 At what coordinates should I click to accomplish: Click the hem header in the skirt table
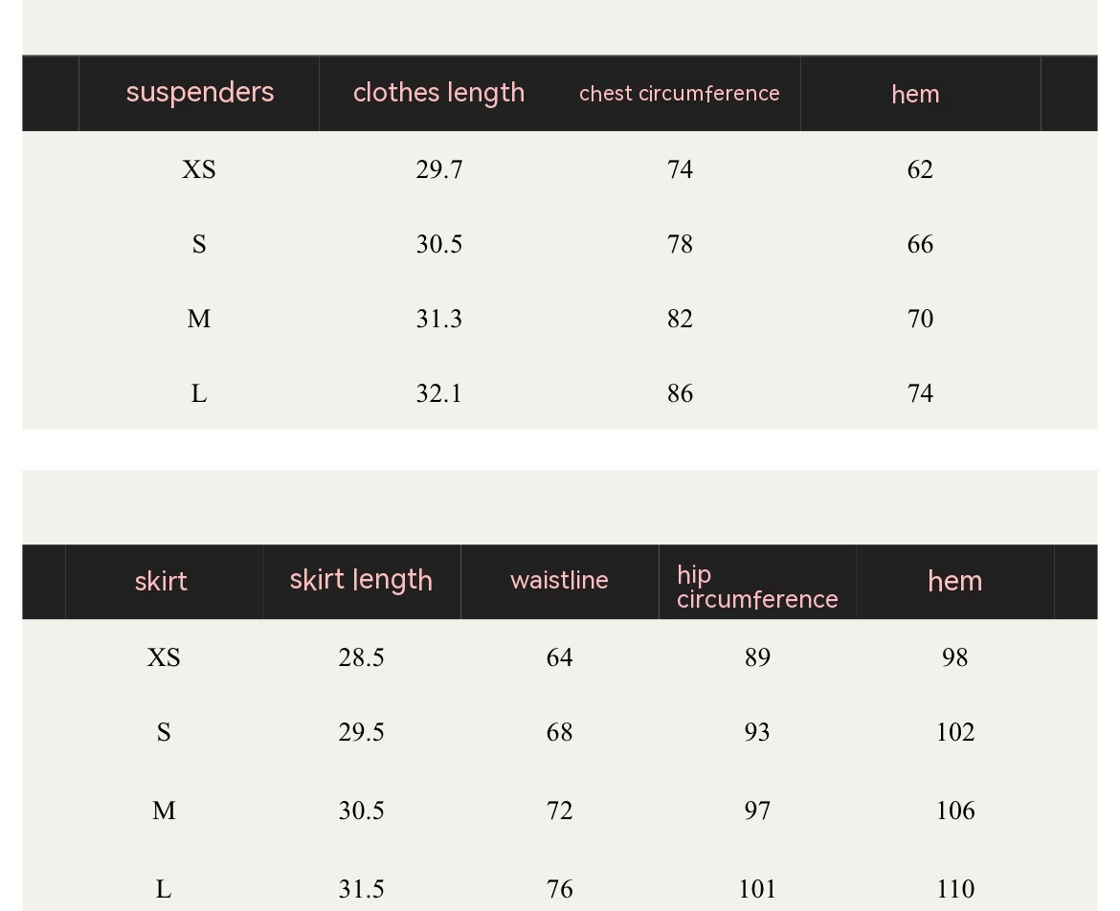click(x=954, y=581)
